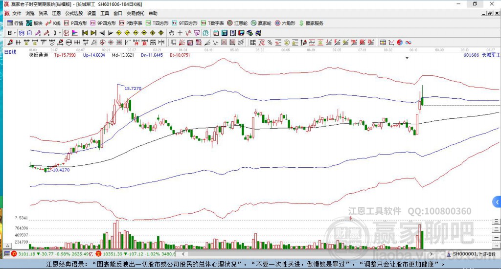This screenshot has width=501, height=269.
Task: Expand the 日 period dropdown arrow
Action: coord(15,33)
